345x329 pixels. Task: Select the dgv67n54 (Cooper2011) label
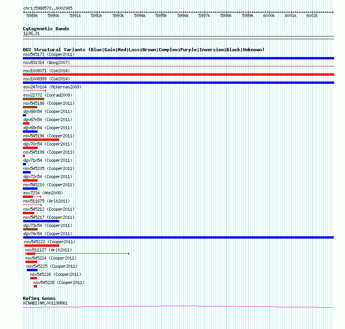click(48, 119)
